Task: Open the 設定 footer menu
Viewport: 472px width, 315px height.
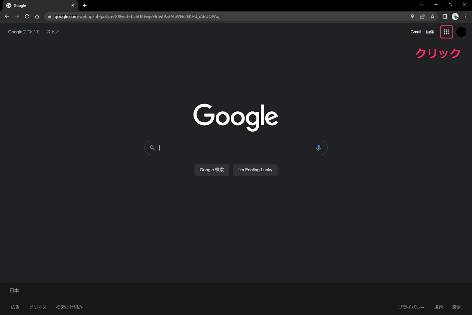Action: [457, 307]
